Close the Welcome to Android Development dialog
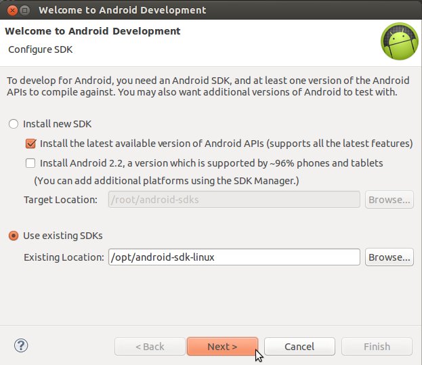This screenshot has height=365, width=422. (12, 10)
